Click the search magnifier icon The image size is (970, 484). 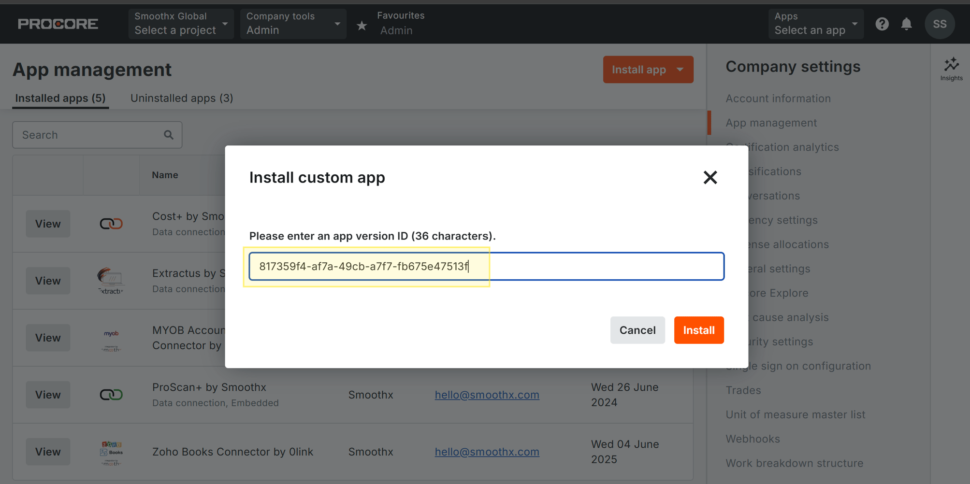click(168, 135)
